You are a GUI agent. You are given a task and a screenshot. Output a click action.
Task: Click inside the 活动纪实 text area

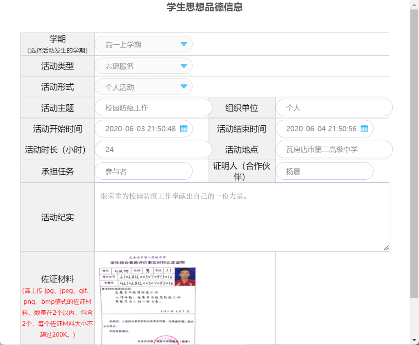click(x=242, y=217)
